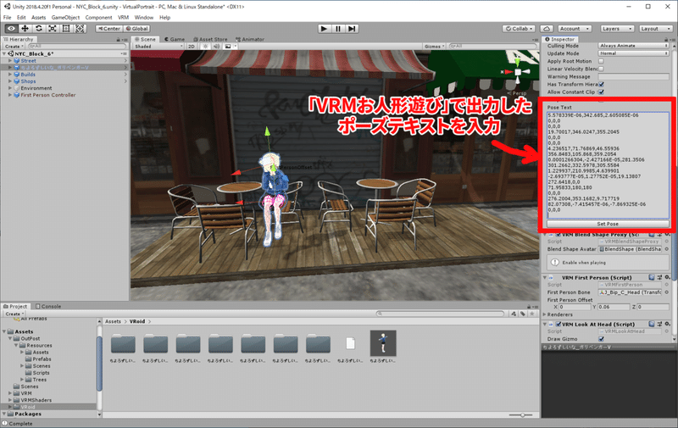Select the Rect transform tool
Viewport: 678px width, 428px height.
click(x=66, y=29)
